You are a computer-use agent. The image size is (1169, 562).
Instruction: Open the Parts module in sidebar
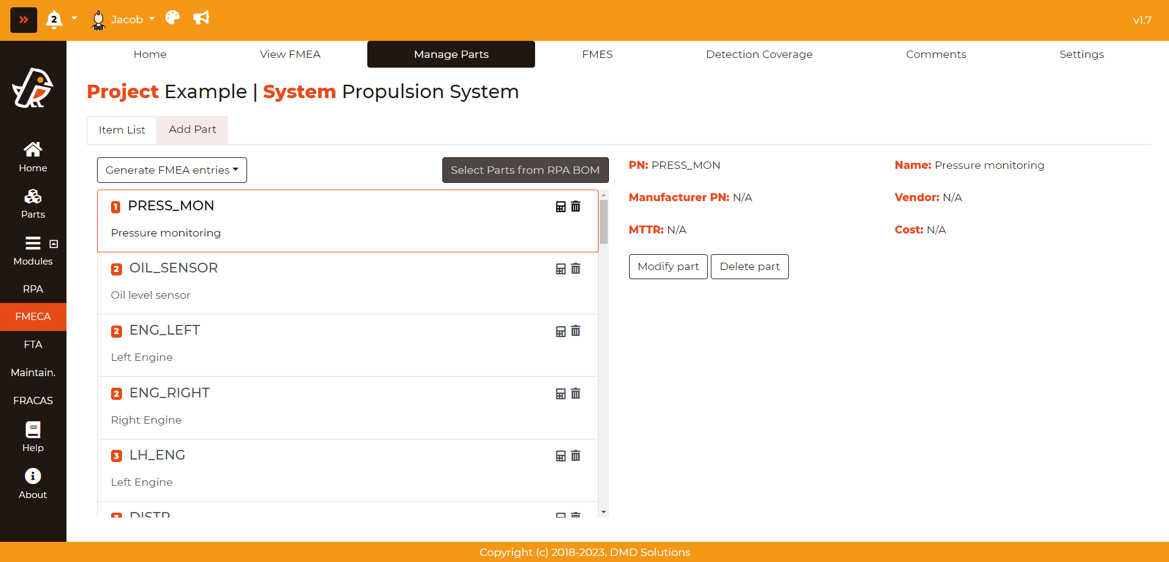click(x=33, y=204)
